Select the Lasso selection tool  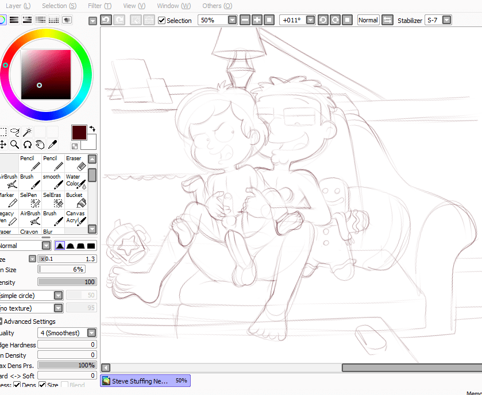(15, 132)
